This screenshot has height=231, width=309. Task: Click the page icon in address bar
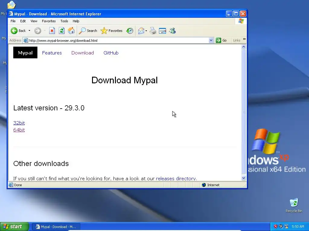pos(26,41)
